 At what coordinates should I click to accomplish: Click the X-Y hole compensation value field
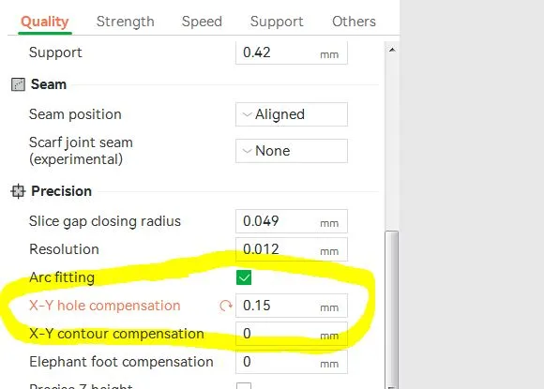click(x=292, y=306)
